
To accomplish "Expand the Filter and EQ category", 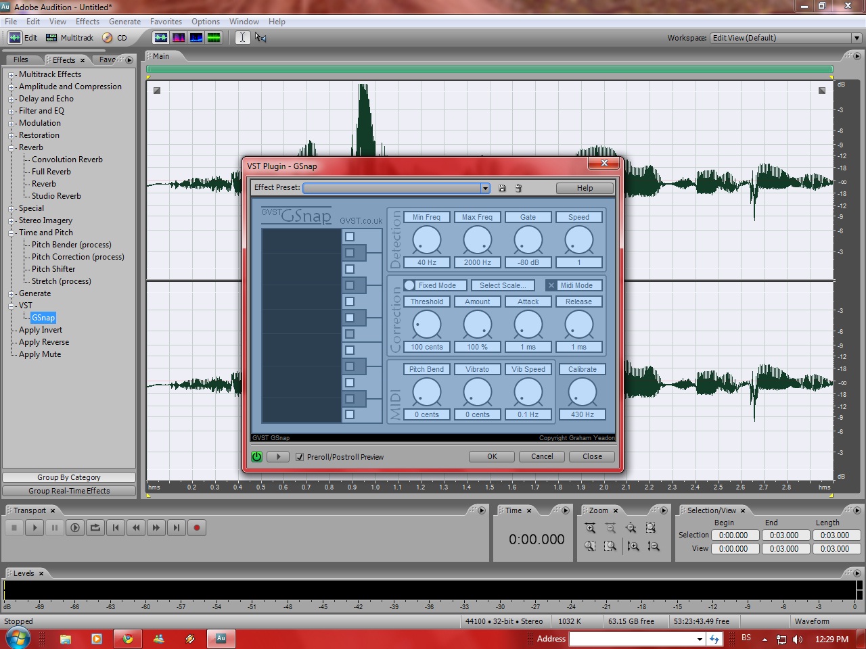I will click(x=12, y=112).
